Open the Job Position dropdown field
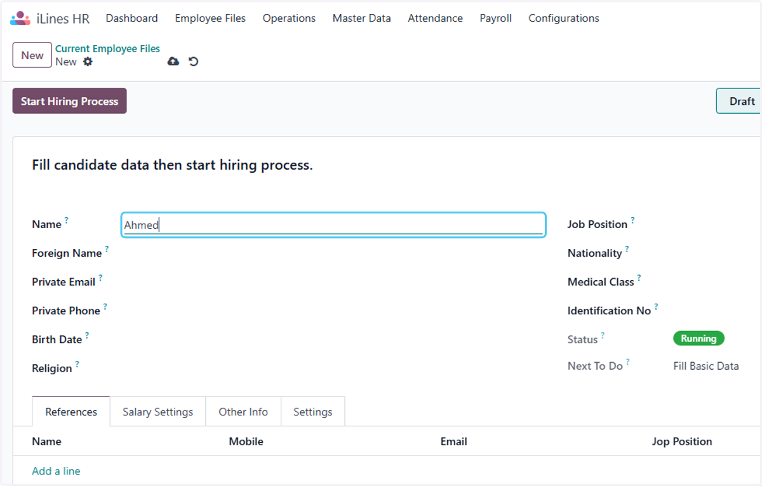 718,224
